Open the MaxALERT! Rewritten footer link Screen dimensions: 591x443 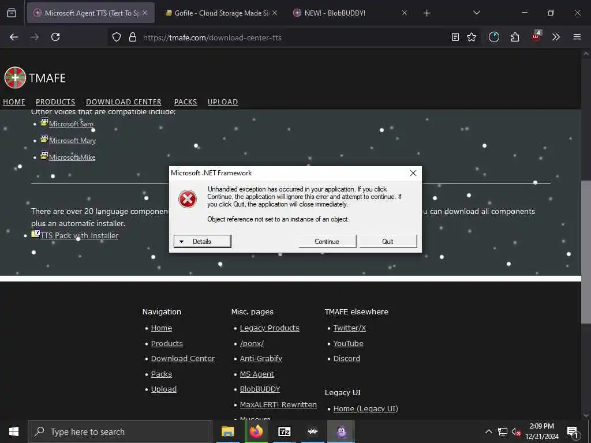coord(278,404)
